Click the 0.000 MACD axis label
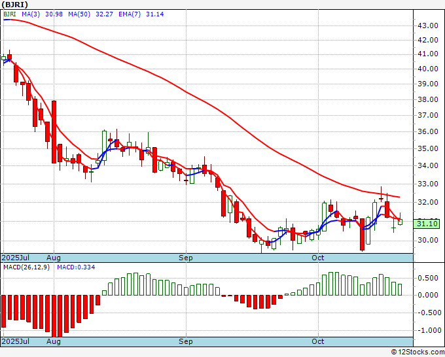 tap(428, 295)
